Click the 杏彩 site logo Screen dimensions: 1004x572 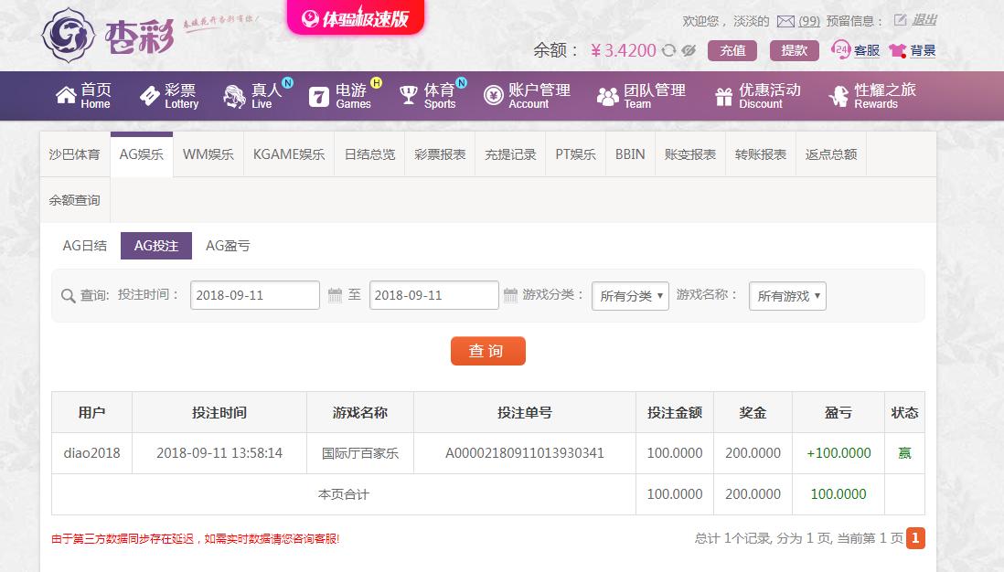(x=110, y=35)
